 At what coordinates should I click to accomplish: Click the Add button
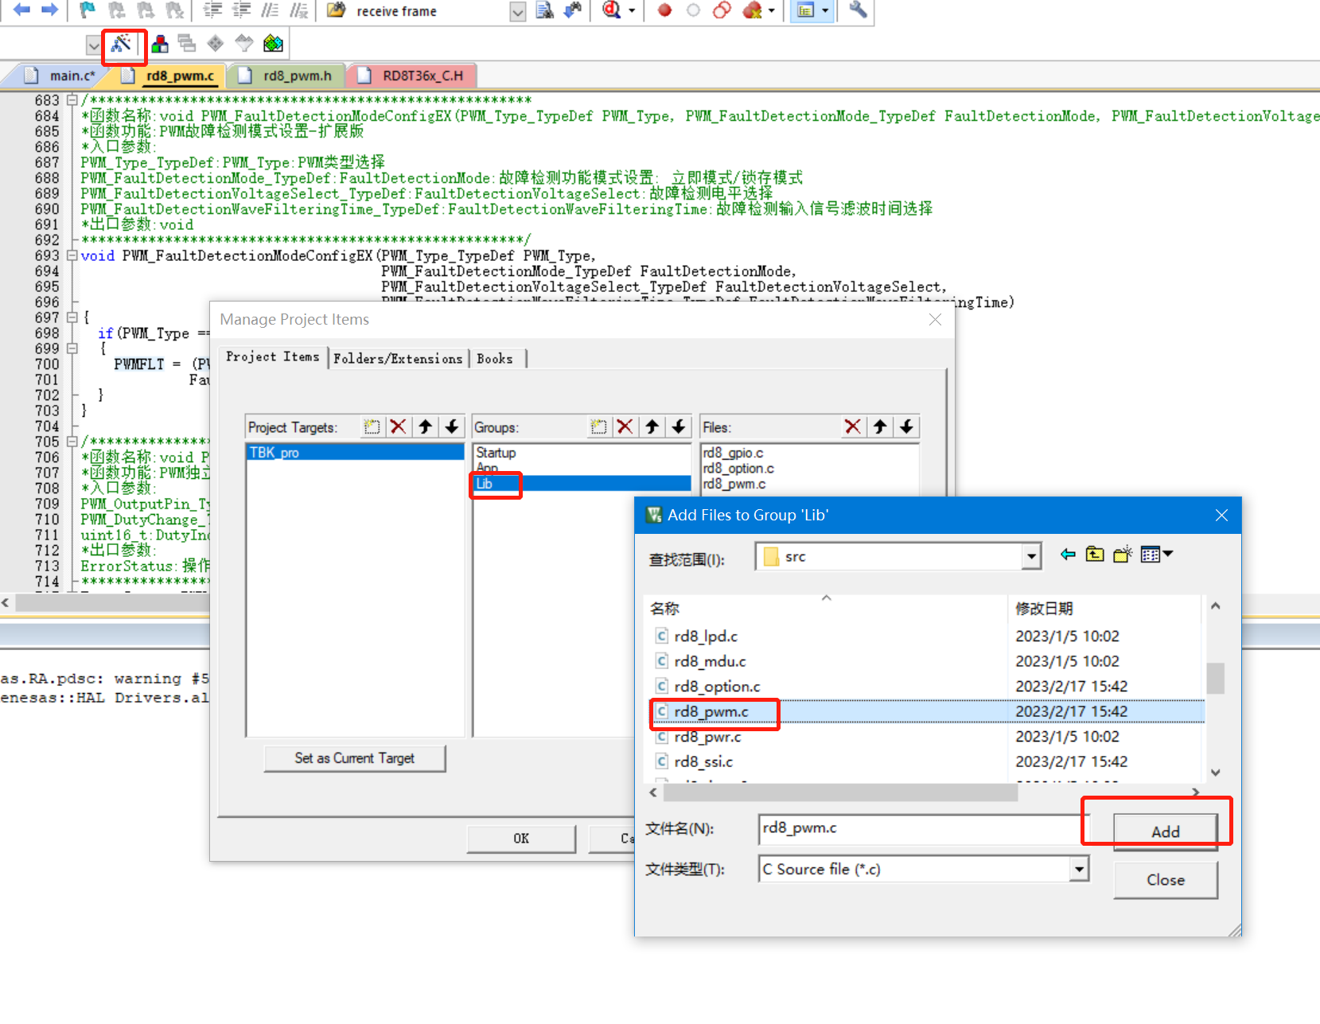(1166, 831)
